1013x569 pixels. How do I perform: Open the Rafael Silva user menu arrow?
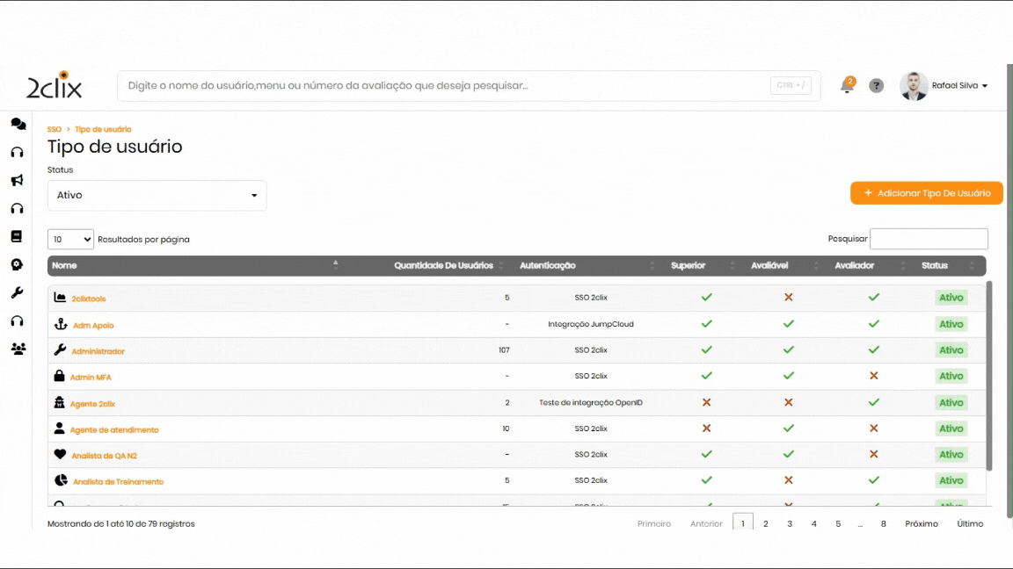coord(985,86)
